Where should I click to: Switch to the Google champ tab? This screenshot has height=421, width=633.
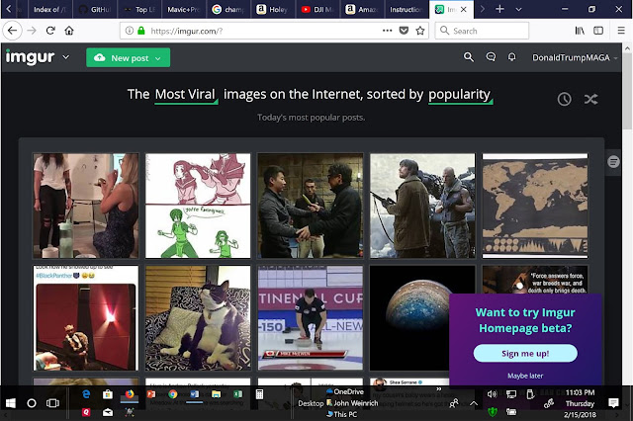(x=228, y=9)
